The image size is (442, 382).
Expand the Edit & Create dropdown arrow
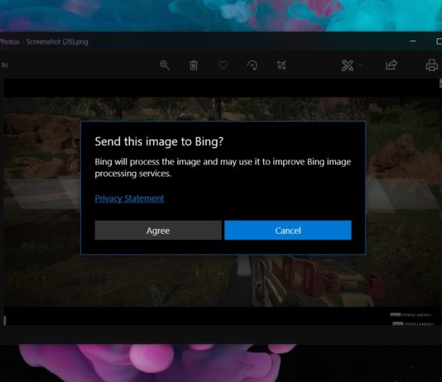click(x=360, y=65)
